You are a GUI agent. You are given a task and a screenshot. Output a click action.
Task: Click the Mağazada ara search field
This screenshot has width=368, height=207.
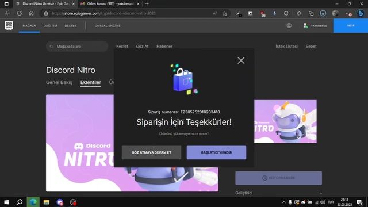[77, 46]
